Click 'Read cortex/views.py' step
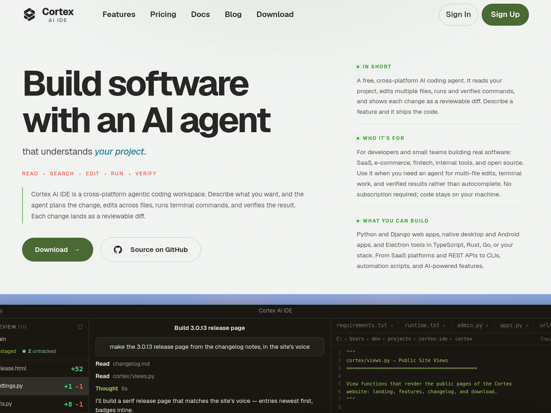Viewport: 551px width, 413px height. (x=125, y=376)
